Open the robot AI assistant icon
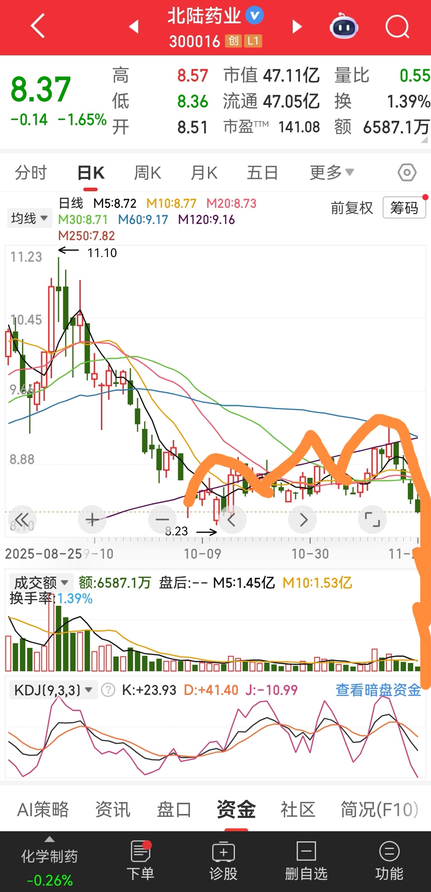 [344, 26]
